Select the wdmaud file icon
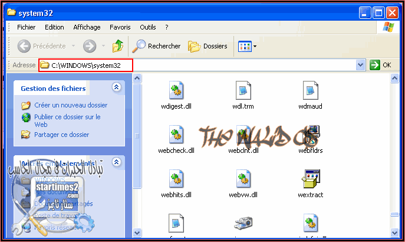This screenshot has width=405, height=242. pyautogui.click(x=310, y=90)
